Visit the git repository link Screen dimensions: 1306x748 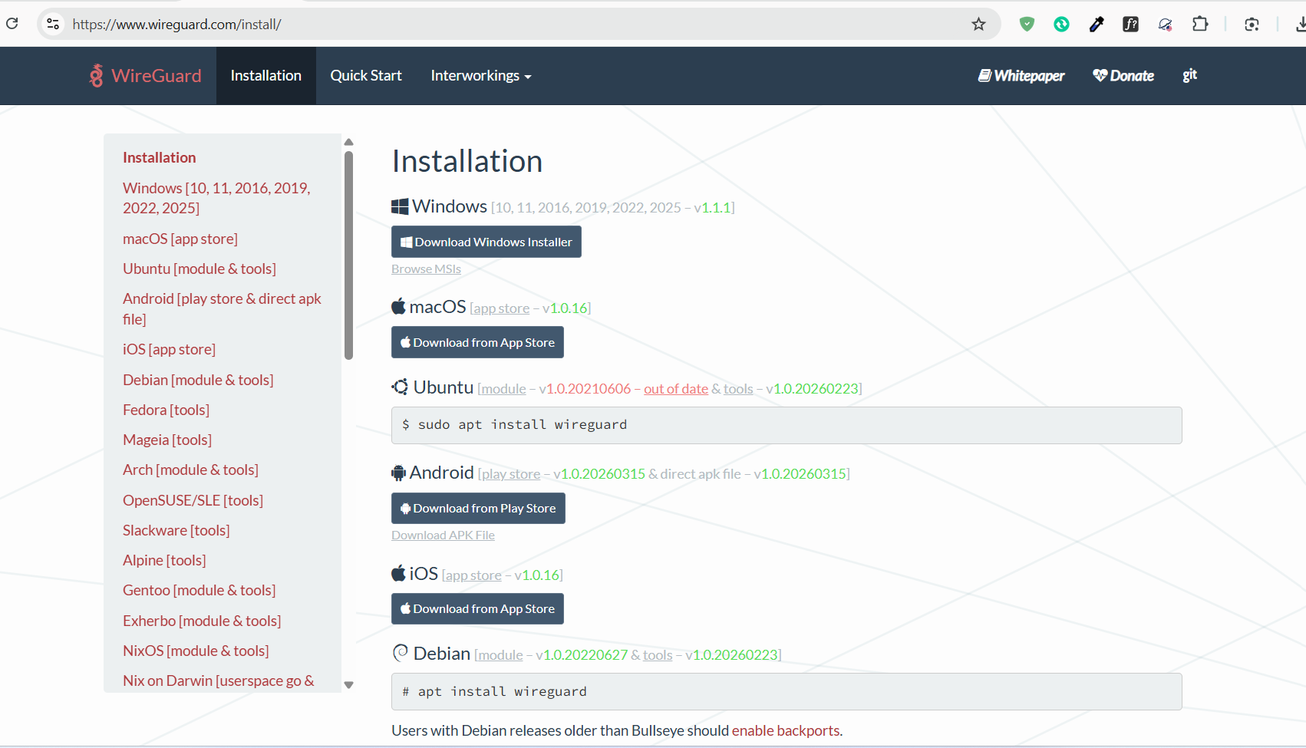click(x=1190, y=75)
